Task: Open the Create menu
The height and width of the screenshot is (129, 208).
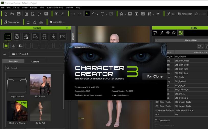Action: point(16,8)
